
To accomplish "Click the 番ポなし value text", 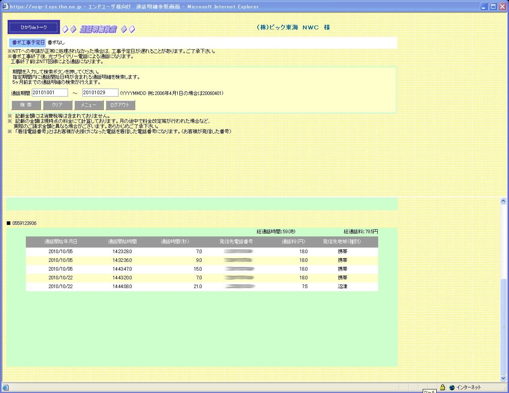I will click(x=56, y=43).
